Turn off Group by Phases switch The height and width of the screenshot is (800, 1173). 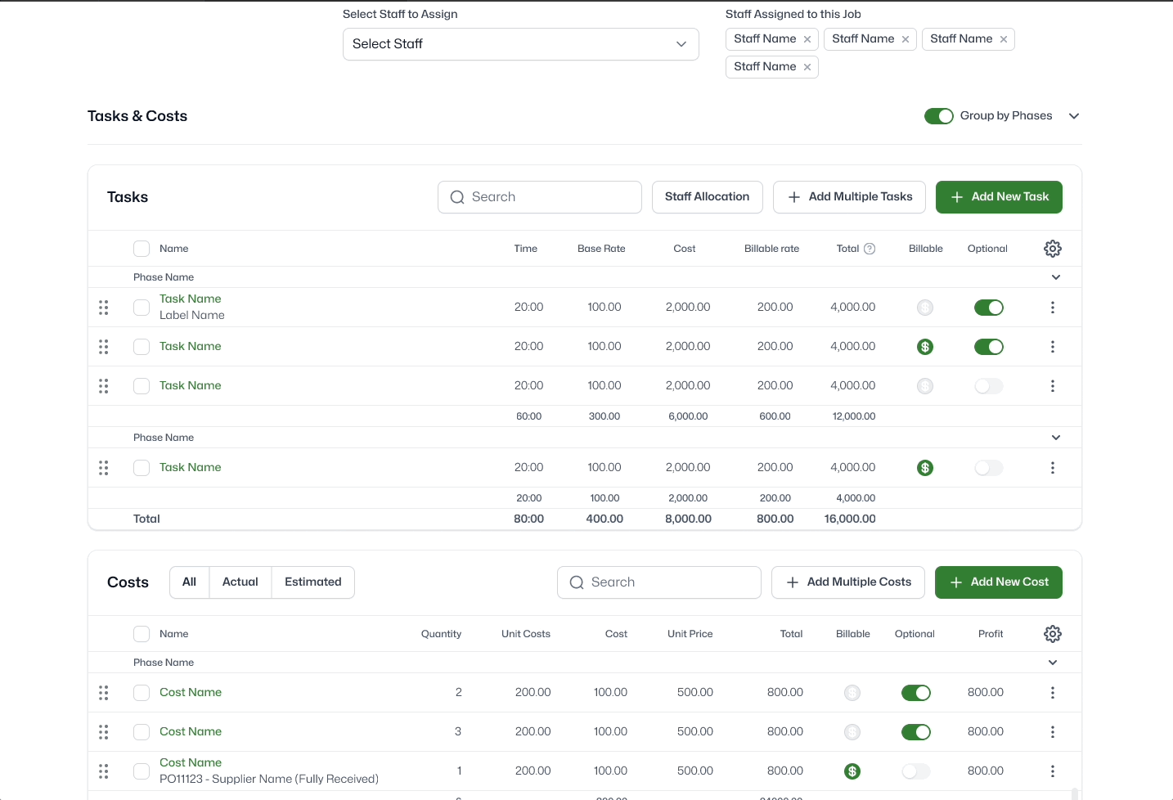939,116
